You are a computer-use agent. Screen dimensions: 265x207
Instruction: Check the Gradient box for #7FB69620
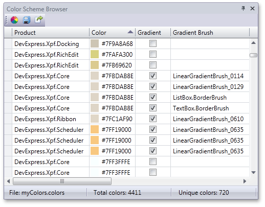tap(153, 65)
